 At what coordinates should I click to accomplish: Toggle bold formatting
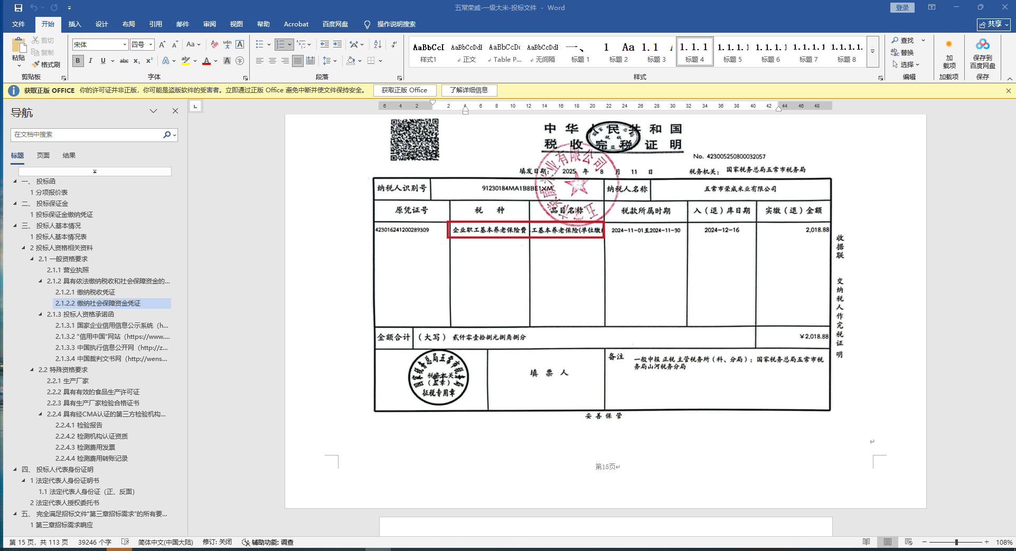78,61
